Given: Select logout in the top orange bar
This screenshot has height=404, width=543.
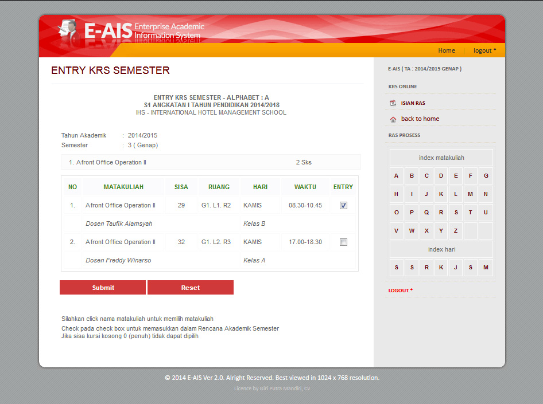Looking at the screenshot, I should coord(484,50).
